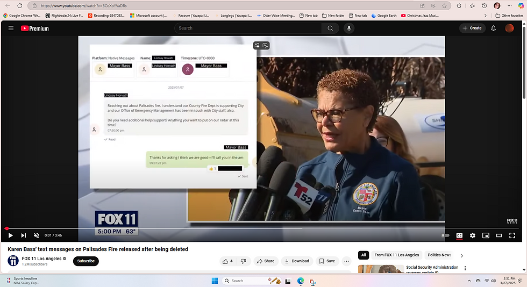Open the Google Earth bookmark
This screenshot has height=287, width=527.
point(384,16)
